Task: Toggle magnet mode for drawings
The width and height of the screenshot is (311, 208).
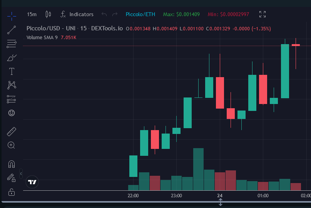Action: pos(12,164)
